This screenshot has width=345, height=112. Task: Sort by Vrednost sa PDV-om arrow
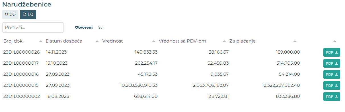224,41
